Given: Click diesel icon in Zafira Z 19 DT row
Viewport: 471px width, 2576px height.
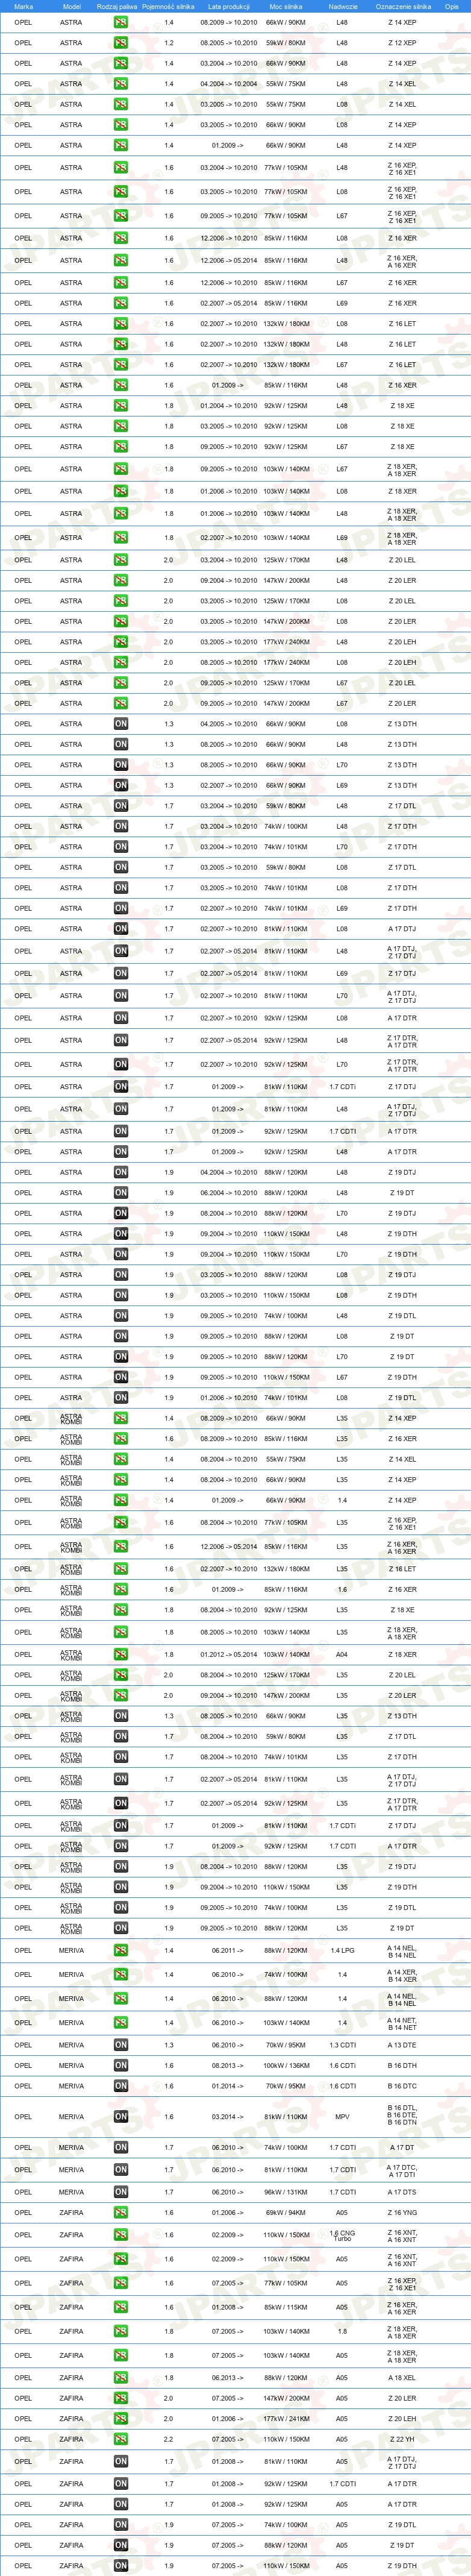Looking at the screenshot, I should point(120,2545).
